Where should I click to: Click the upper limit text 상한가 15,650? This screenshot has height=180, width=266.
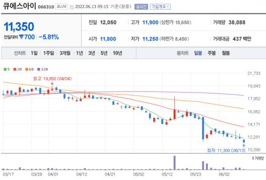[x=176, y=22]
